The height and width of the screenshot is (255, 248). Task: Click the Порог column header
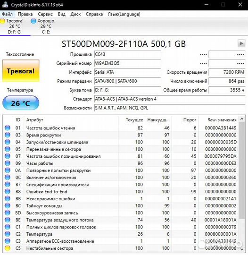[185, 120]
